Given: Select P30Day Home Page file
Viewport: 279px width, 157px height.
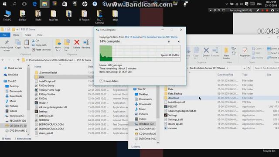Looking at the screenshot, I should [x=48, y=90].
